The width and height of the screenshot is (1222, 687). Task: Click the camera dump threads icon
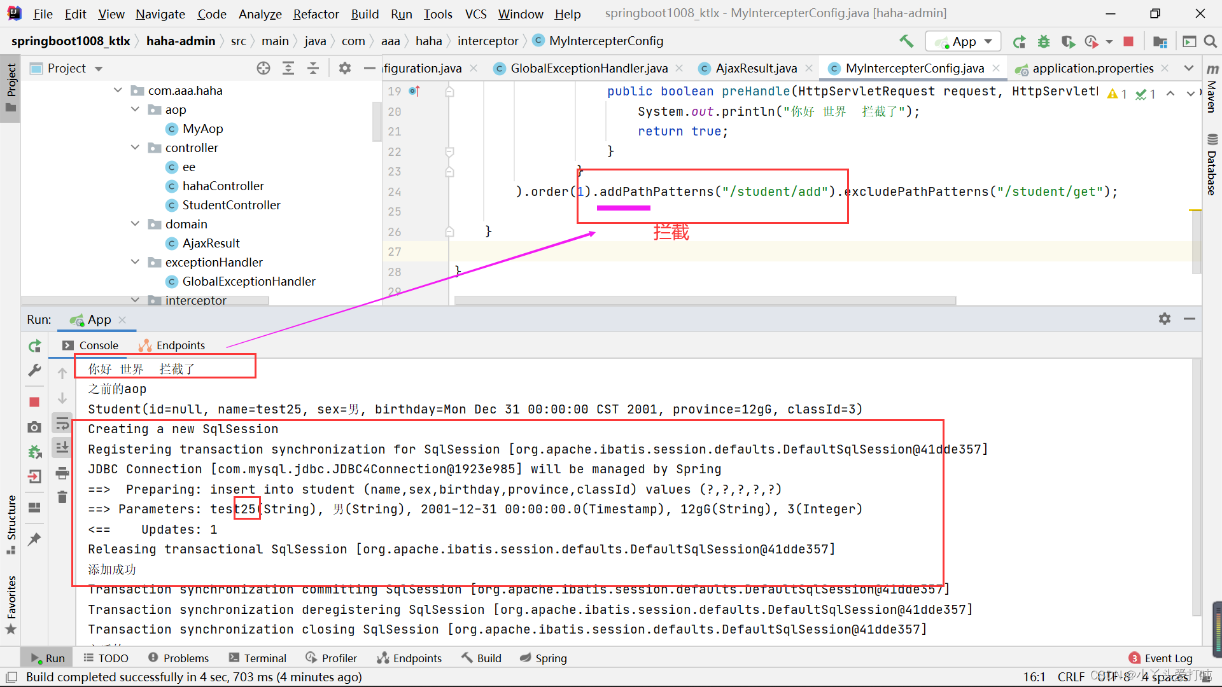point(35,427)
